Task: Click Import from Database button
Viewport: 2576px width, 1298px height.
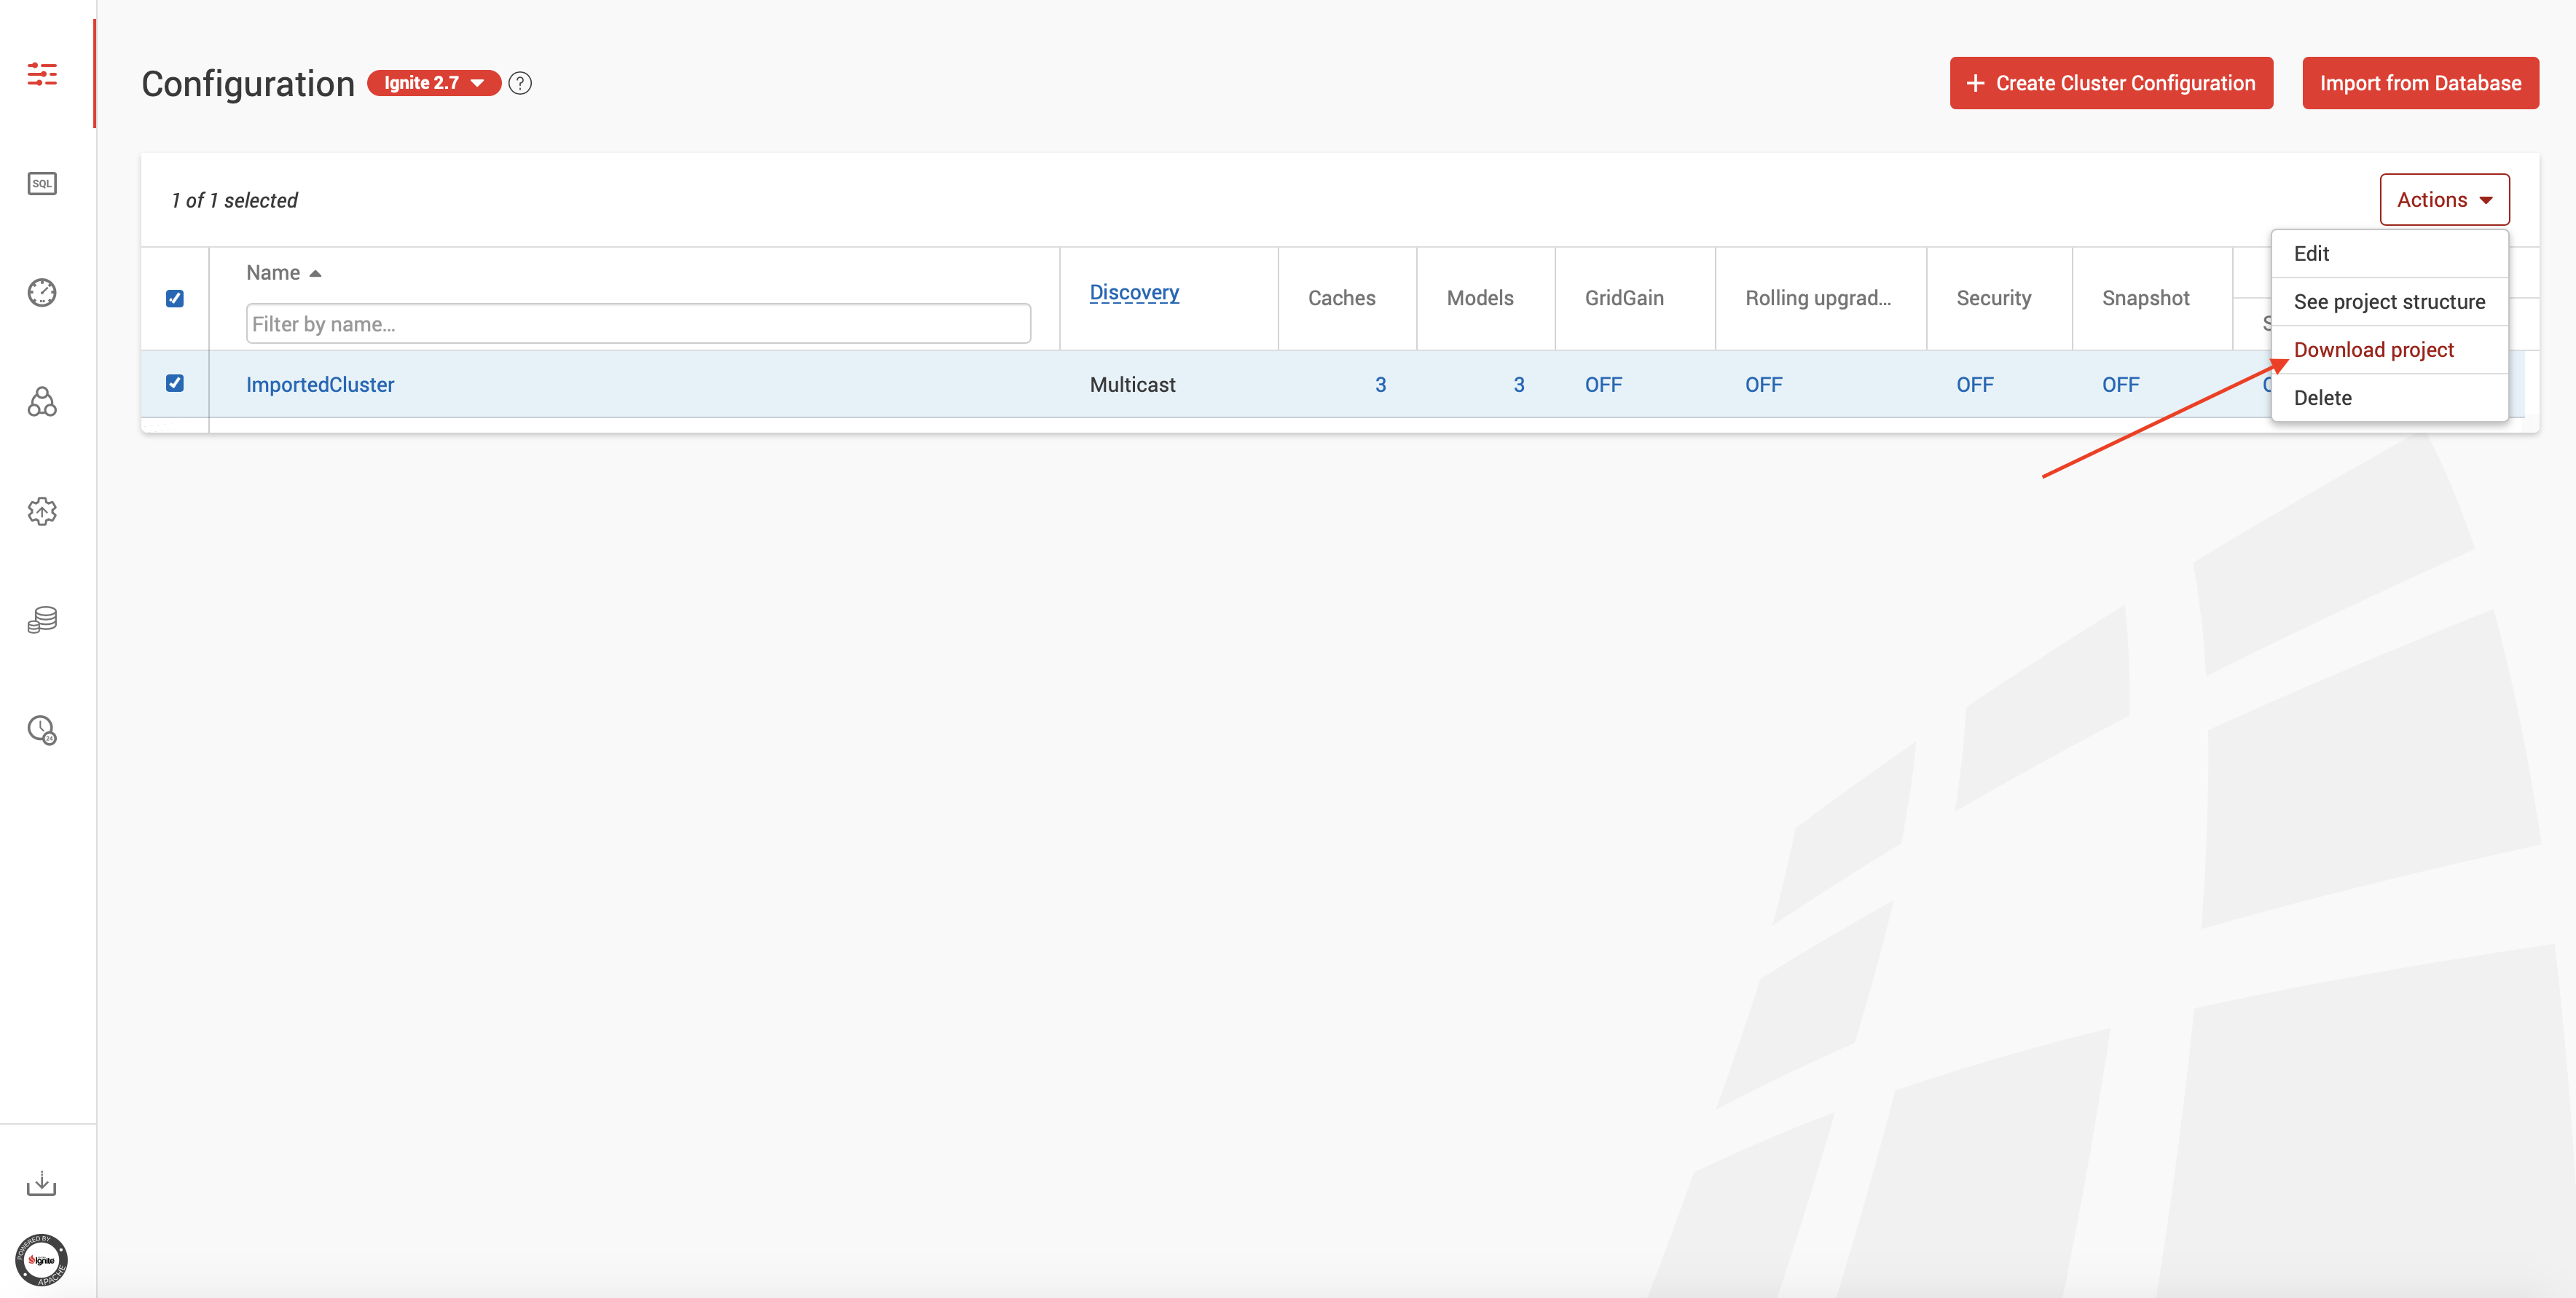Action: coord(2420,83)
